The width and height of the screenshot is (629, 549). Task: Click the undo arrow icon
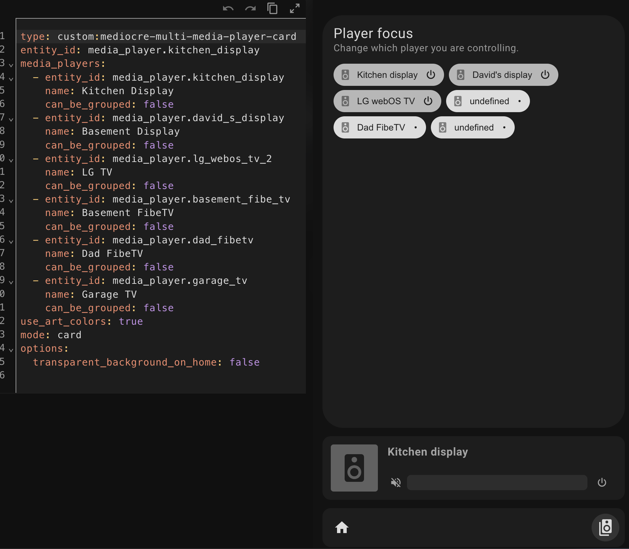[228, 9]
